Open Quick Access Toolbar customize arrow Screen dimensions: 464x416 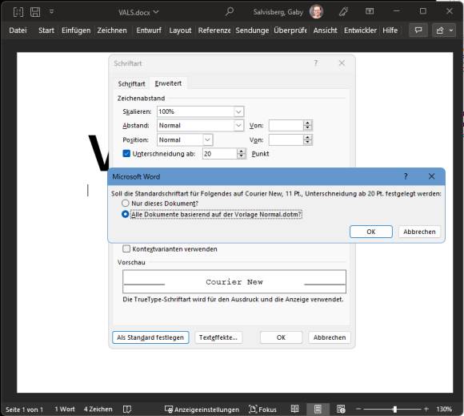(51, 12)
